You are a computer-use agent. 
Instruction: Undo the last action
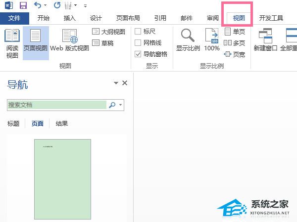(38, 5)
